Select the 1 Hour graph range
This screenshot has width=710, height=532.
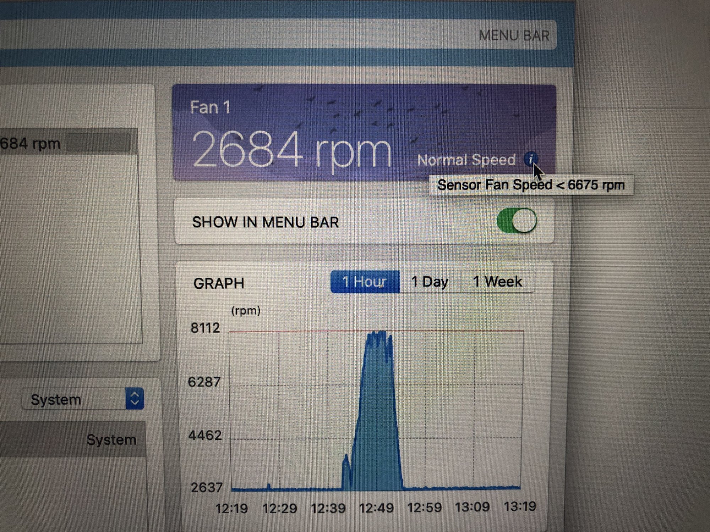365,282
